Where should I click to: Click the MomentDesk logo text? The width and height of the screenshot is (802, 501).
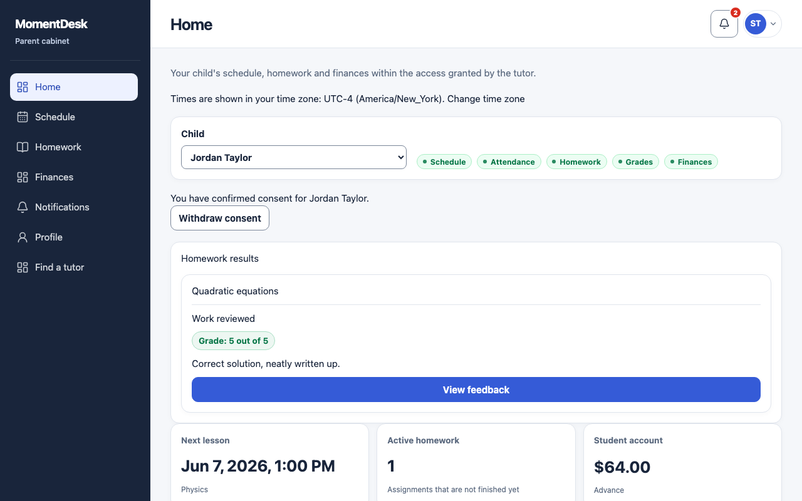pos(51,24)
